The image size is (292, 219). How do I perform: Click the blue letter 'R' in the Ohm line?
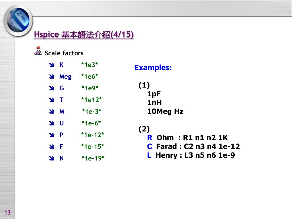tap(150, 138)
